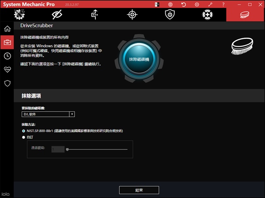This screenshot has width=265, height=198.
Task: Click the undo arrow icon in title bar
Action: 184,4
